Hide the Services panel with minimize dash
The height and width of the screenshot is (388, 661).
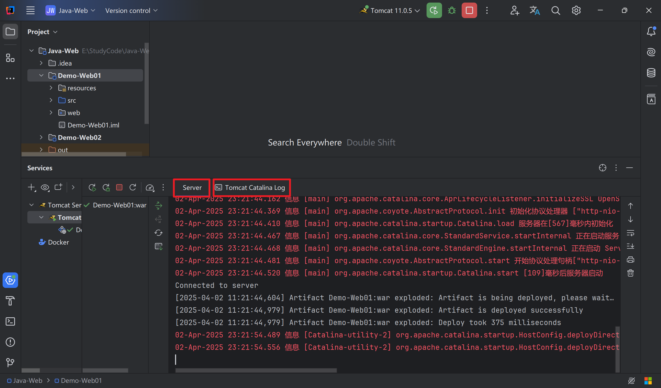click(x=629, y=167)
